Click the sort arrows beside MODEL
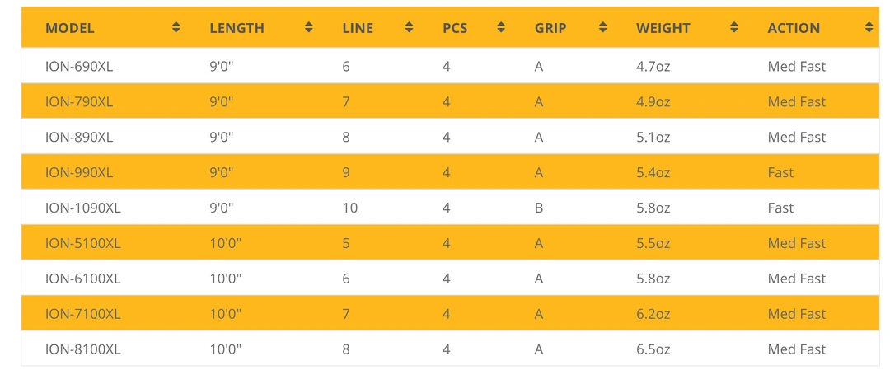 [176, 28]
